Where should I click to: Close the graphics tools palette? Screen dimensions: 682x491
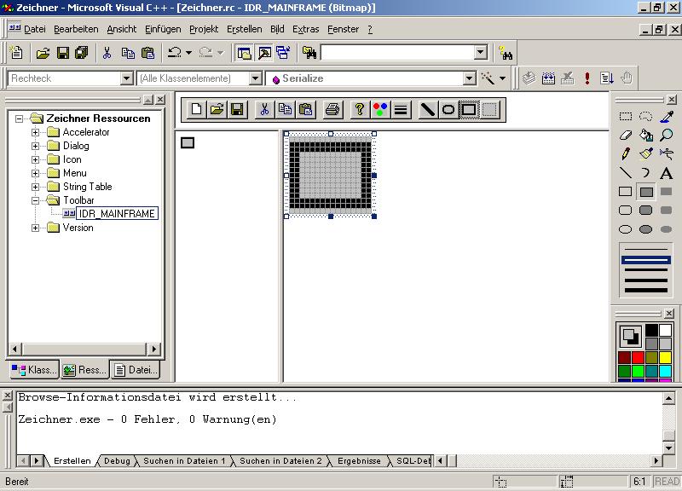point(672,100)
